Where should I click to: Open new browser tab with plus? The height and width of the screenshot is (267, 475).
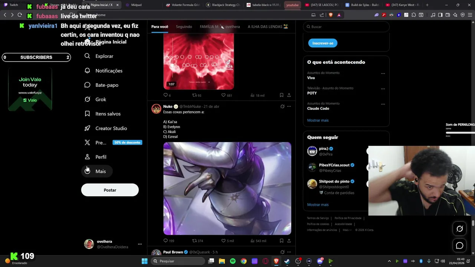(x=427, y=5)
